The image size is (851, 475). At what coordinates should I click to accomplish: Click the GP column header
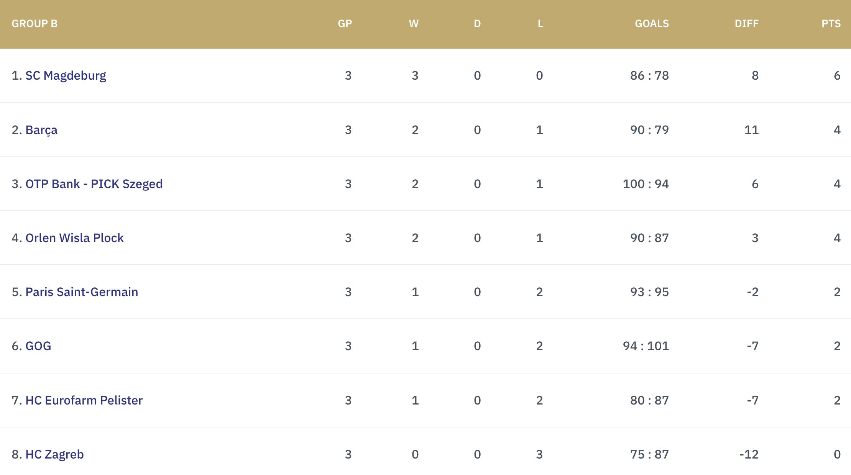pyautogui.click(x=345, y=24)
